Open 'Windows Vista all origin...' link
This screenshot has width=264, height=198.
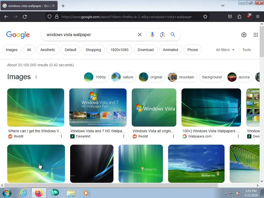[153, 131]
